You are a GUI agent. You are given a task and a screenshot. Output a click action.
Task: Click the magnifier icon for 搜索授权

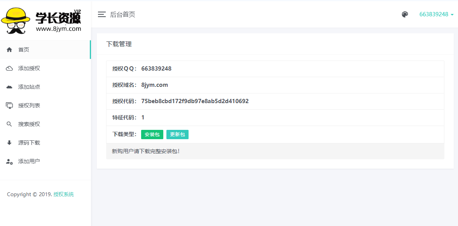(x=9, y=124)
